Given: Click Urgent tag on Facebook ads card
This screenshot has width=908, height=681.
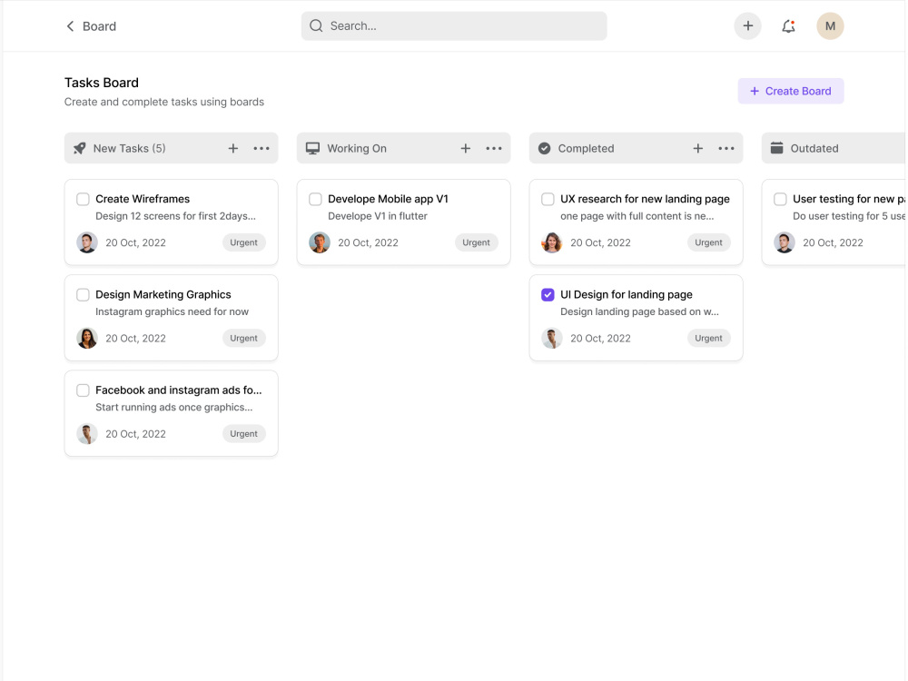Looking at the screenshot, I should pyautogui.click(x=243, y=434).
